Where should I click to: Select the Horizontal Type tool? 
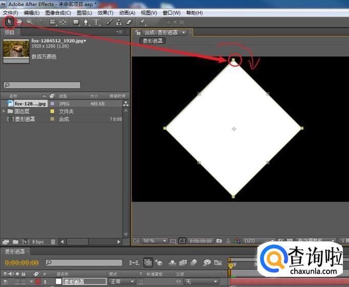point(96,22)
